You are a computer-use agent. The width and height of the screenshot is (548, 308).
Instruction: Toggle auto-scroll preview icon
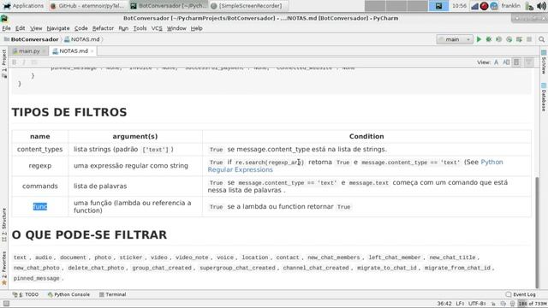(x=529, y=62)
